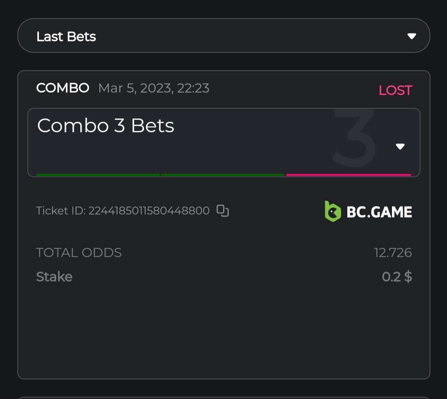Click the green BC.GAME logo icon
Image resolution: width=447 pixels, height=399 pixels.
[332, 211]
